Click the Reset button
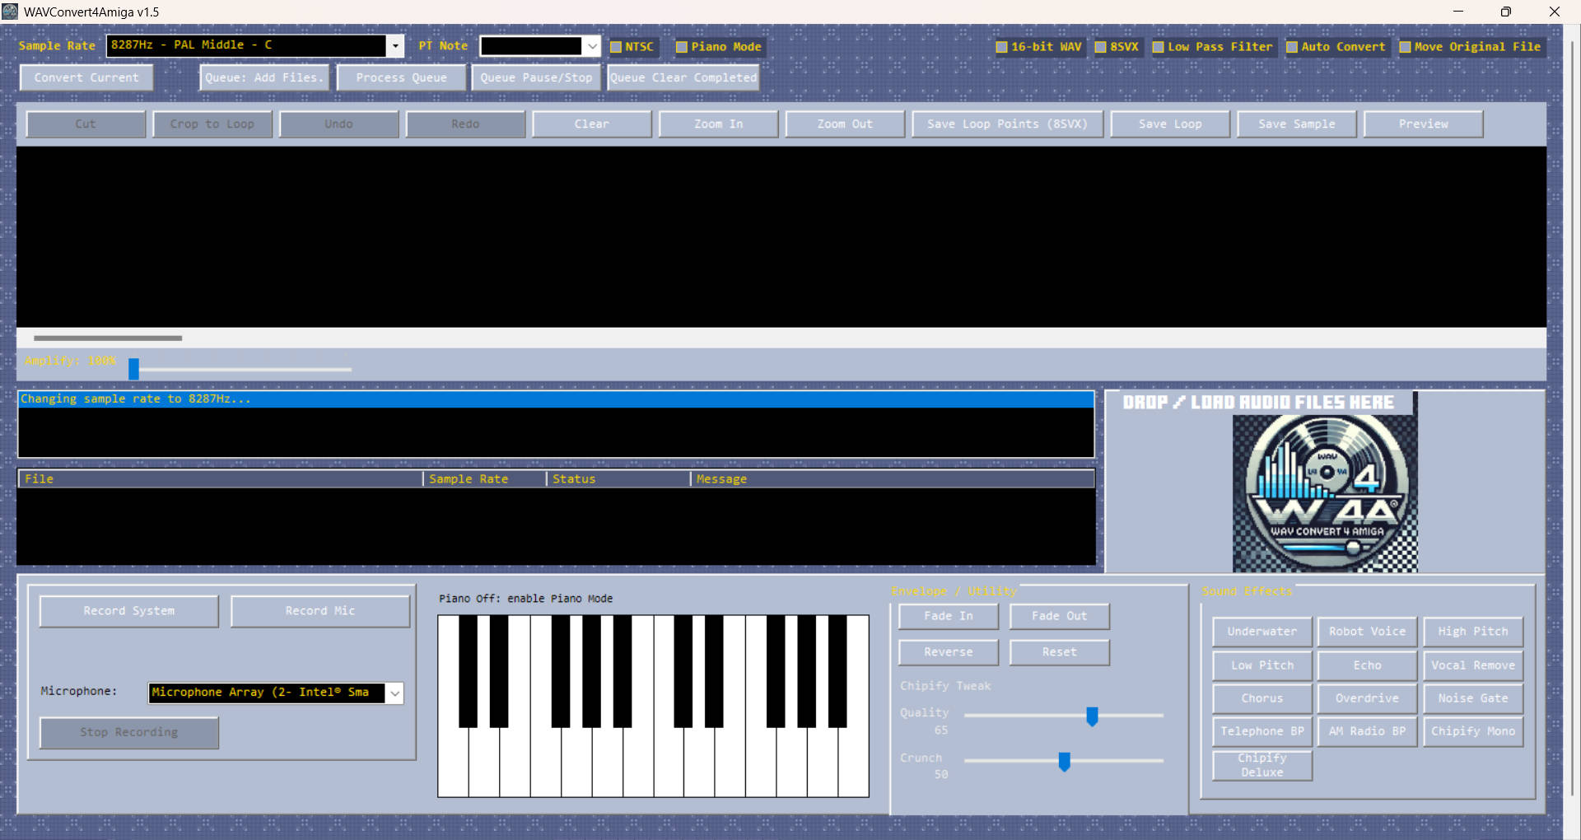This screenshot has height=840, width=1581. (x=1060, y=652)
